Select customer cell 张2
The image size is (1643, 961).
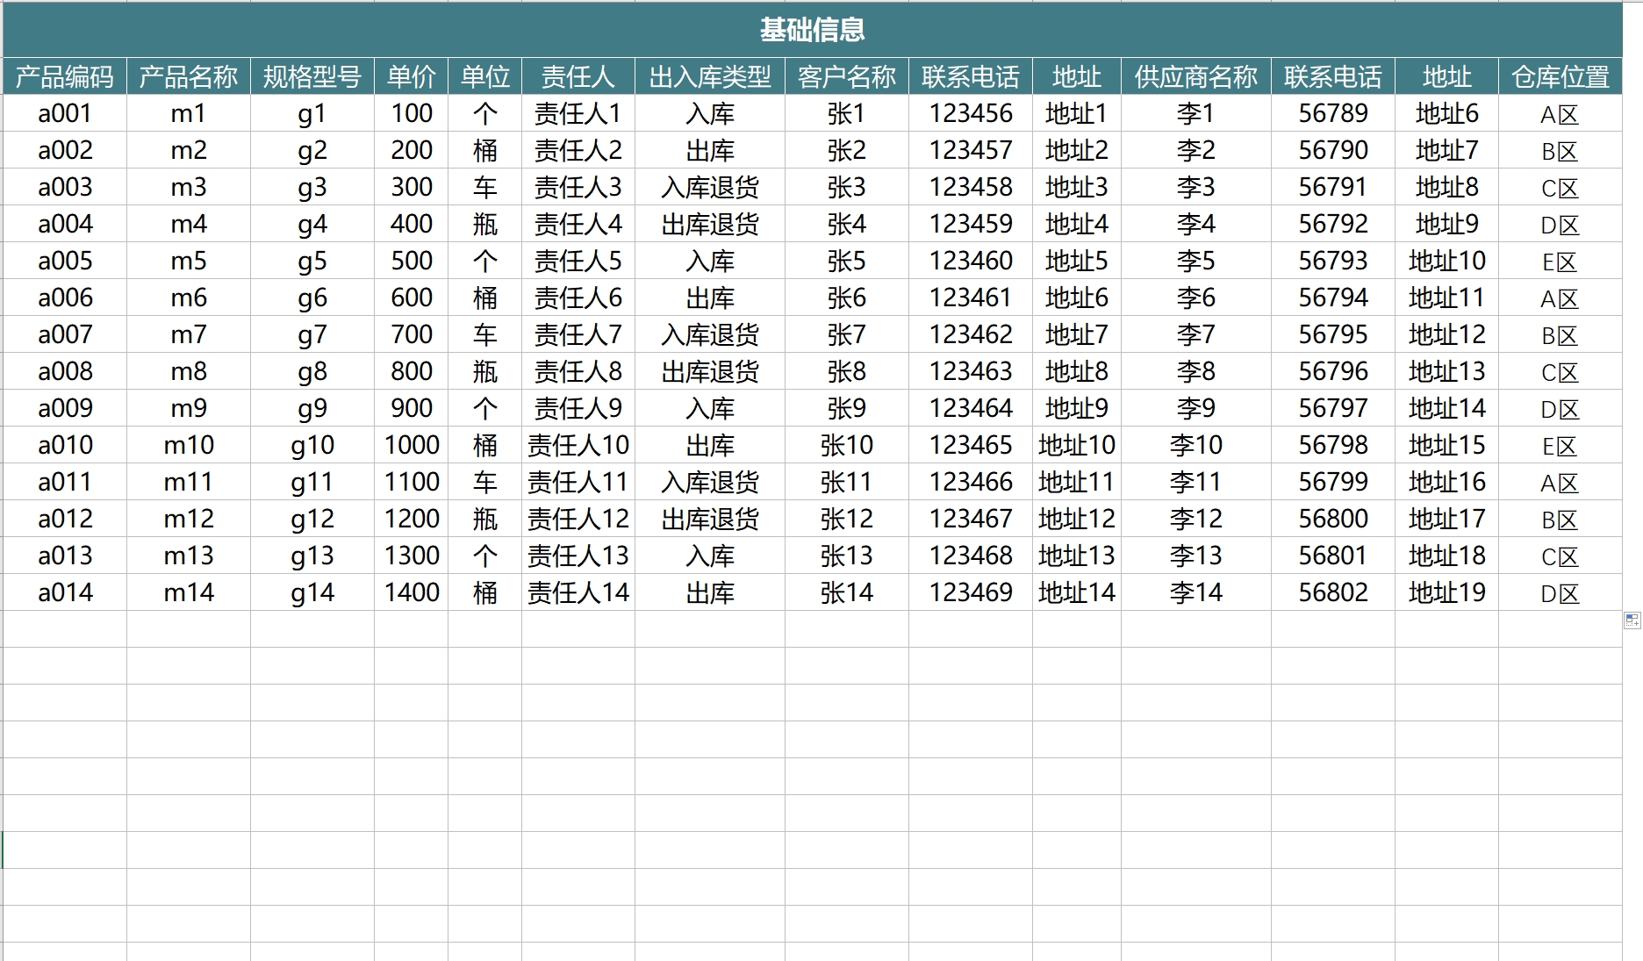tap(847, 150)
